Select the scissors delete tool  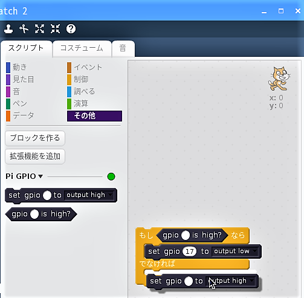coord(24,29)
